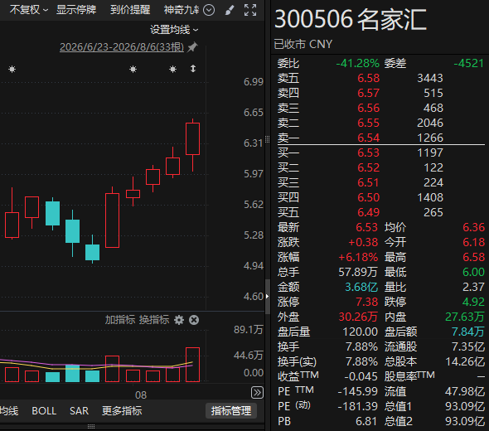The image size is (489, 431).
Task: Click 盘后额 value 7.84万
Action: [x=467, y=332]
